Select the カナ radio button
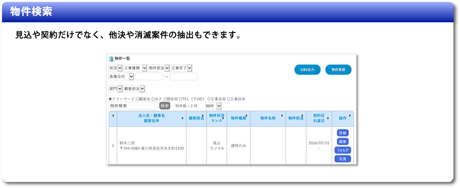Screen dimensions: 460x188 click(x=153, y=99)
